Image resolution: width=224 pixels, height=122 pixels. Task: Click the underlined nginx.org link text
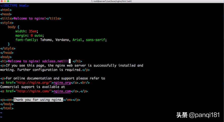point(62,83)
